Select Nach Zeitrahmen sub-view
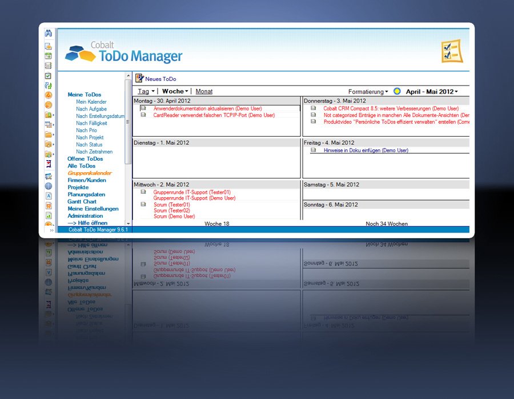Image resolution: width=514 pixels, height=399 pixels. pyautogui.click(x=94, y=152)
